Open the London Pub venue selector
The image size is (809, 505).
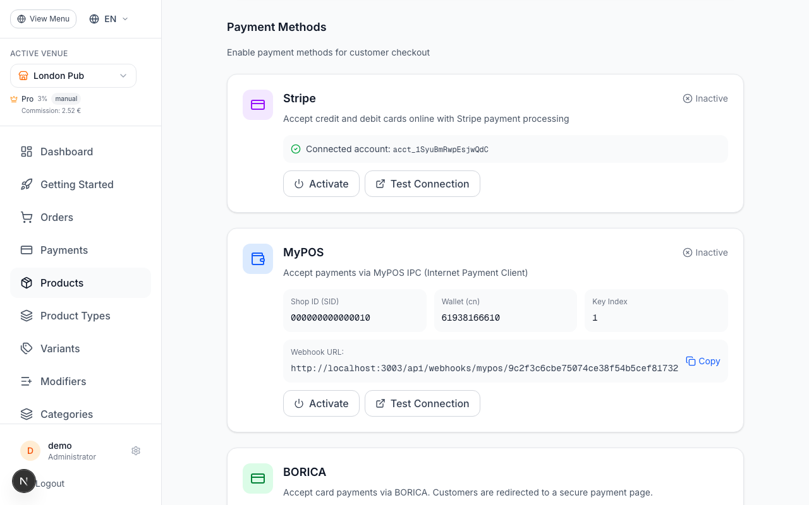73,76
